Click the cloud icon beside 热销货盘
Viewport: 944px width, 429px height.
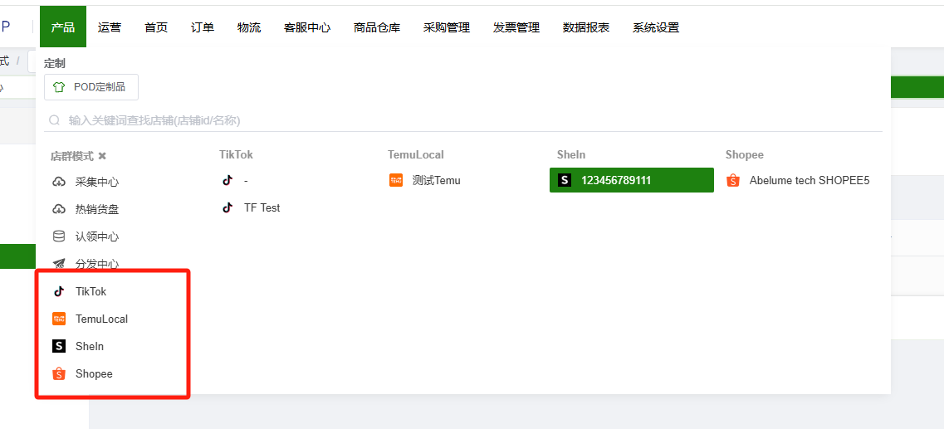click(59, 209)
